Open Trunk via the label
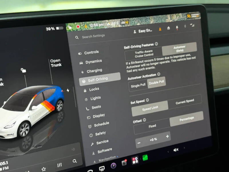 [56, 63]
